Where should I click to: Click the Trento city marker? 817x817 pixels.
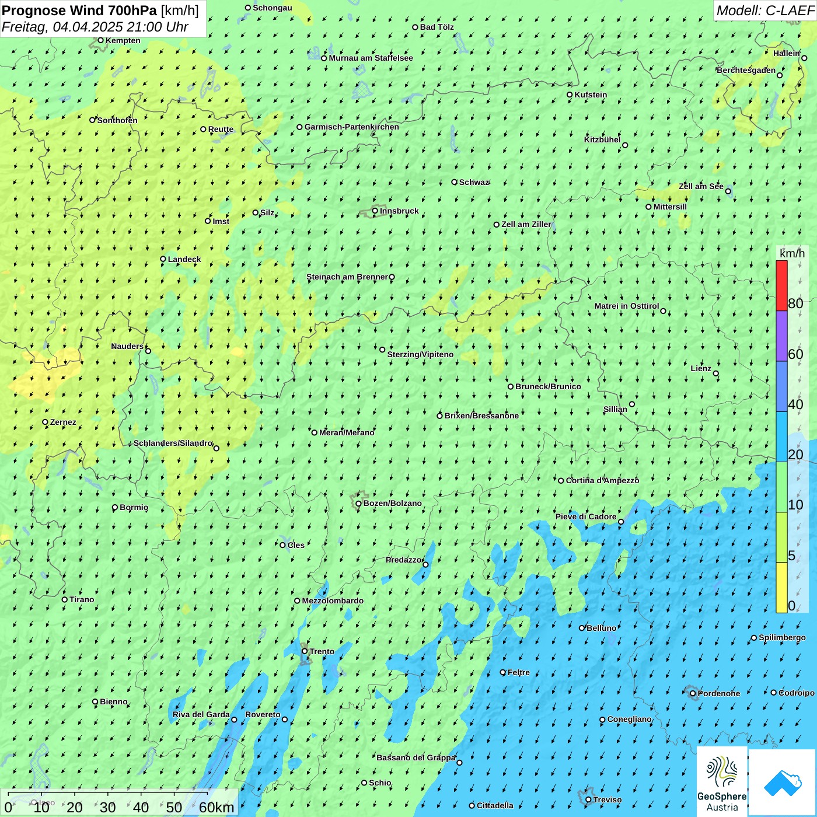tap(305, 651)
